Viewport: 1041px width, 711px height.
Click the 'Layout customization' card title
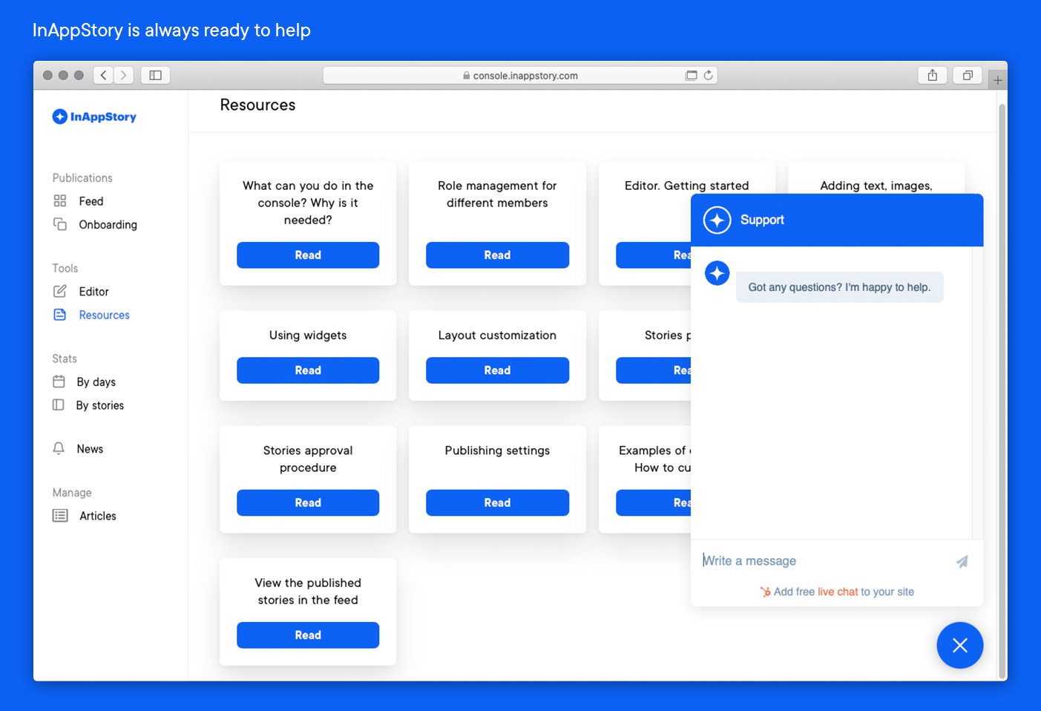point(497,335)
